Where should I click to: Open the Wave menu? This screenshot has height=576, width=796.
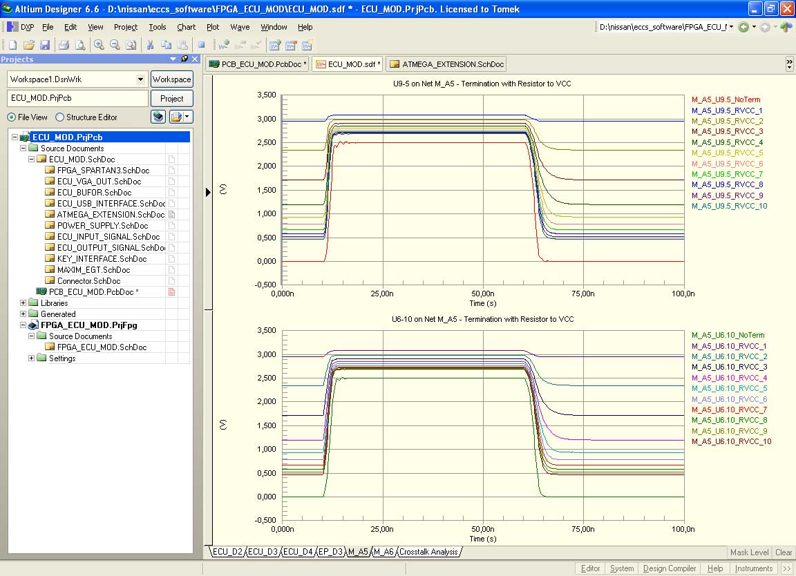click(240, 27)
